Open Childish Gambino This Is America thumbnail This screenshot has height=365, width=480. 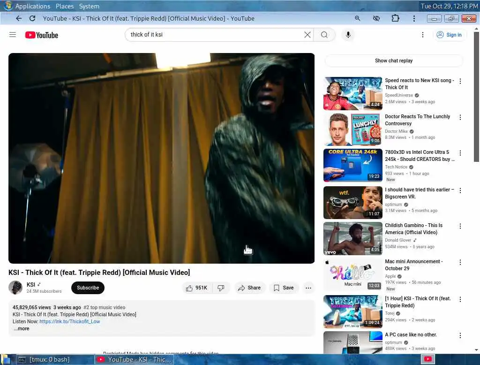coord(352,238)
